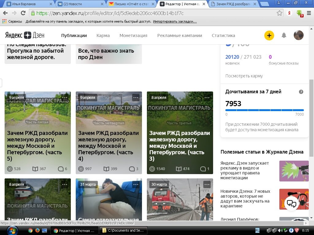Open options for the 9 апреля часть 4 card

tap(136, 98)
